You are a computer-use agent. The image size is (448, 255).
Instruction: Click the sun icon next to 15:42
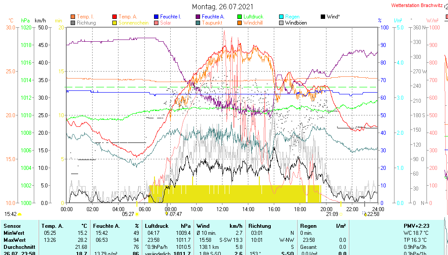[20, 214]
